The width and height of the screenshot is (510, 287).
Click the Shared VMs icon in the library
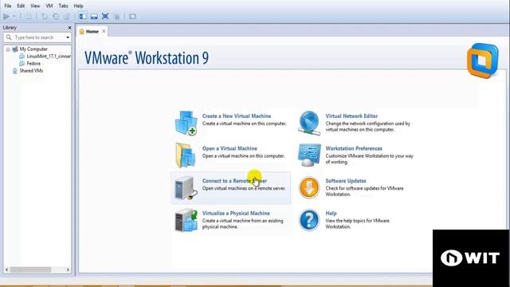coord(14,71)
